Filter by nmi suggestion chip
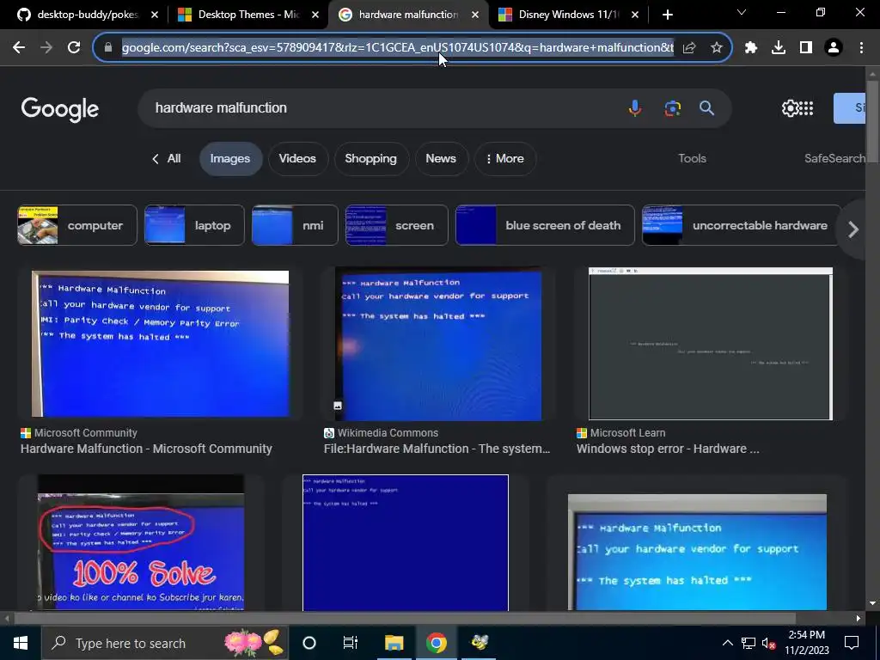The width and height of the screenshot is (880, 660). (x=295, y=226)
